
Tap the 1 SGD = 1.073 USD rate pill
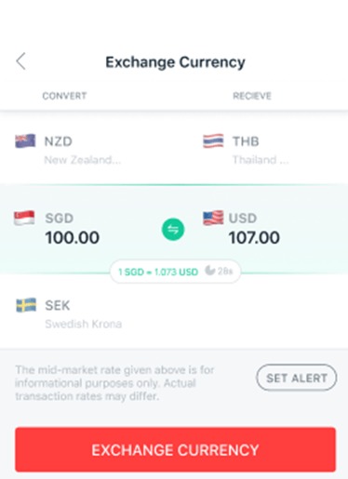(176, 272)
